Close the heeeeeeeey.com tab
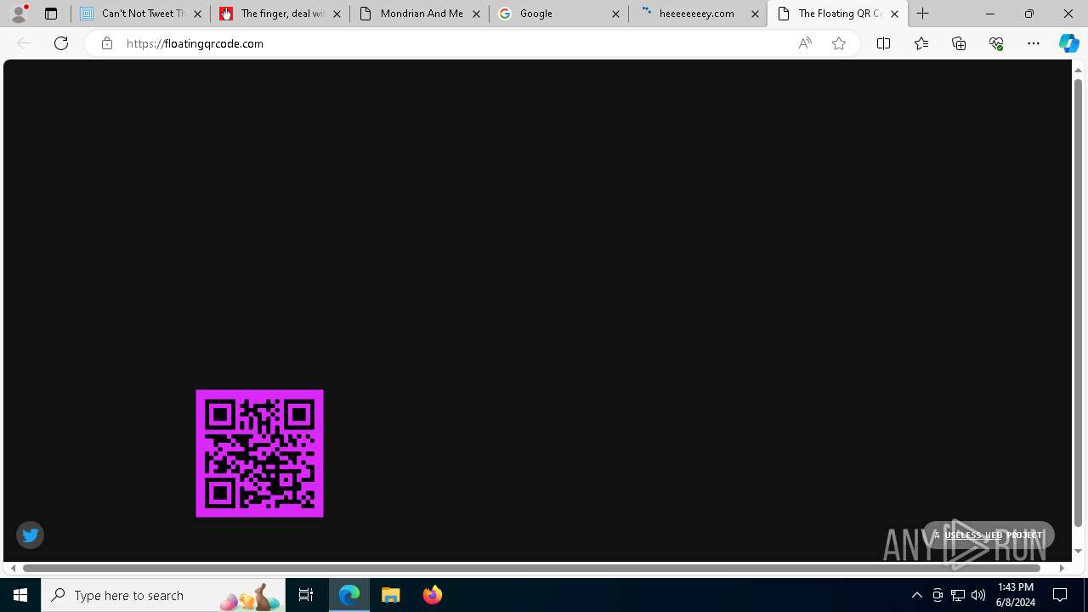The width and height of the screenshot is (1088, 612). tap(755, 14)
